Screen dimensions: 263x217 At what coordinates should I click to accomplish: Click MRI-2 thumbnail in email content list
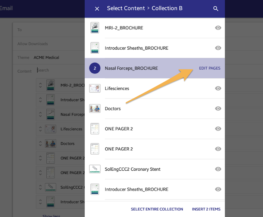click(x=50, y=85)
